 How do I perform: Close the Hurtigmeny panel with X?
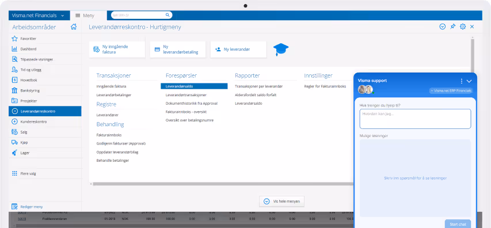coord(472,26)
